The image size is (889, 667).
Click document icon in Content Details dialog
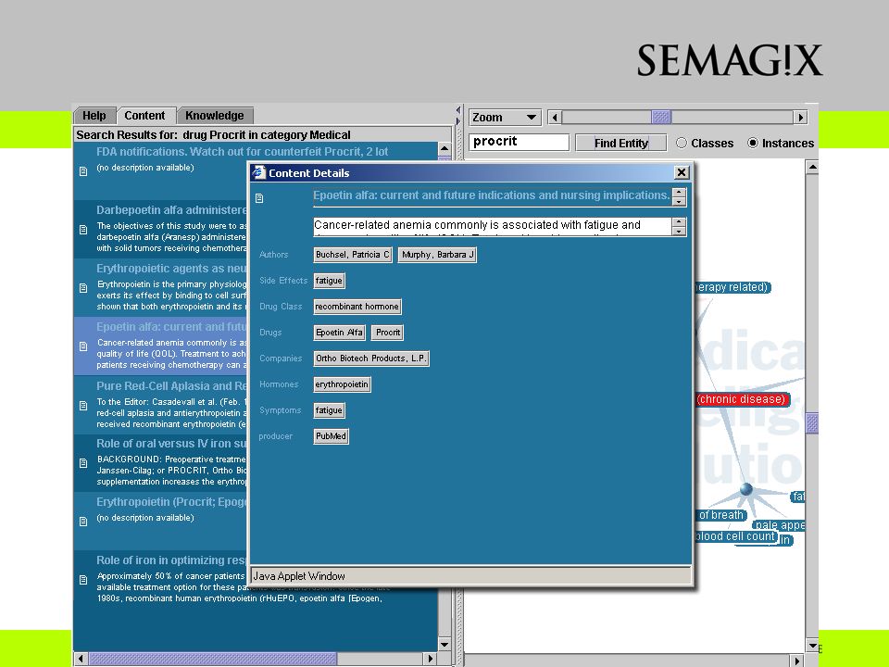click(x=259, y=198)
